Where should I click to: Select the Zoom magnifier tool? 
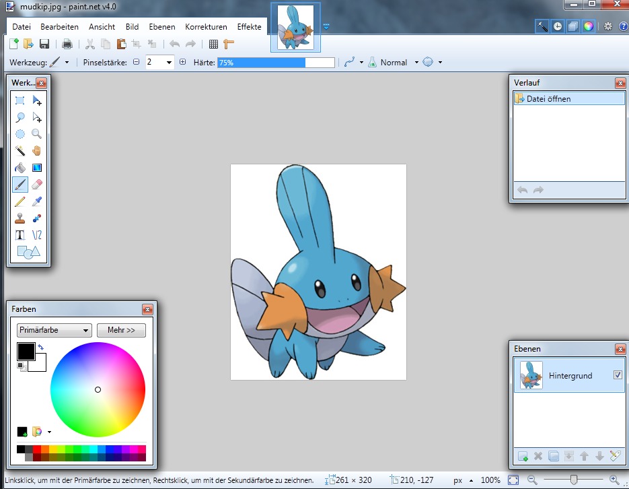point(37,134)
